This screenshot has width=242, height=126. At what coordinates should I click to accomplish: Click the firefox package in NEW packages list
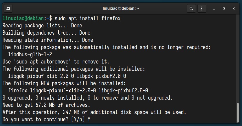pos(18,90)
